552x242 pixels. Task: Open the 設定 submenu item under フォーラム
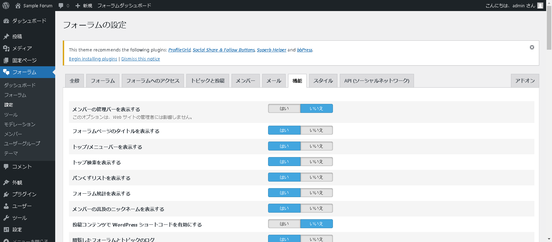(x=9, y=105)
